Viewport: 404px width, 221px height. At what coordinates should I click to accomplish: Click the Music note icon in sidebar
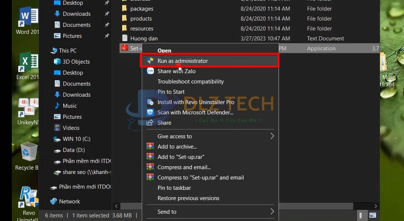57,106
